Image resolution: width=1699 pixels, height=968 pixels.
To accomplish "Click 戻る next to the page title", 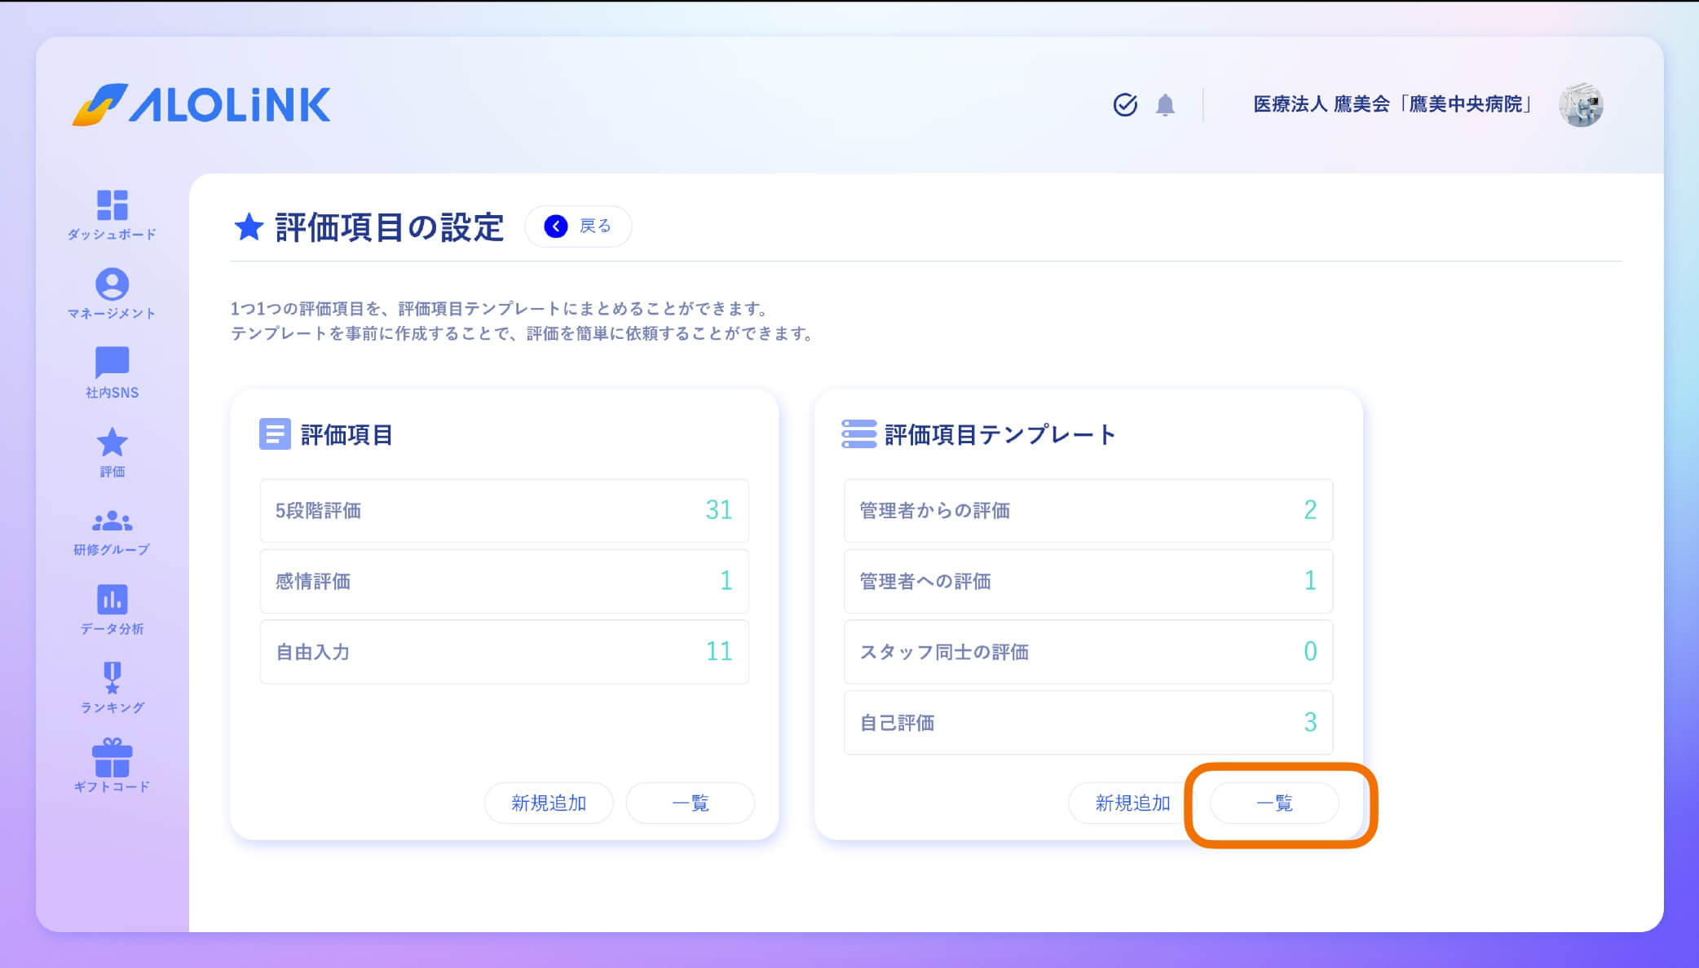I will coord(577,226).
